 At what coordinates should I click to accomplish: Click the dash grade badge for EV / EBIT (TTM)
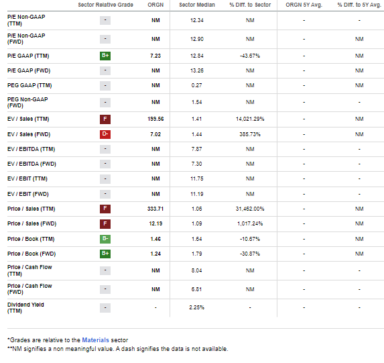point(105,178)
